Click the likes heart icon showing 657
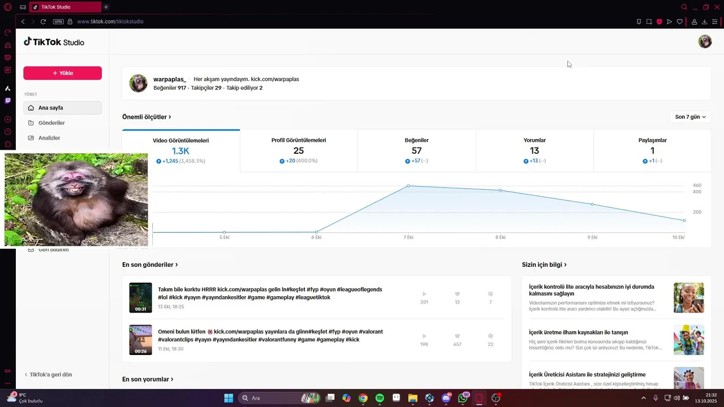724x407 pixels. tap(457, 336)
